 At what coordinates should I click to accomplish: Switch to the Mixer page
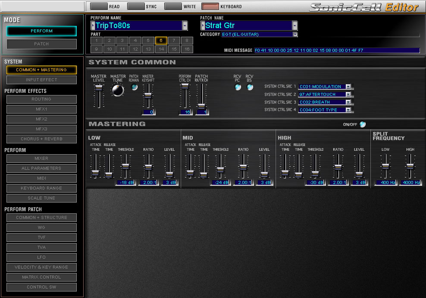click(x=41, y=159)
